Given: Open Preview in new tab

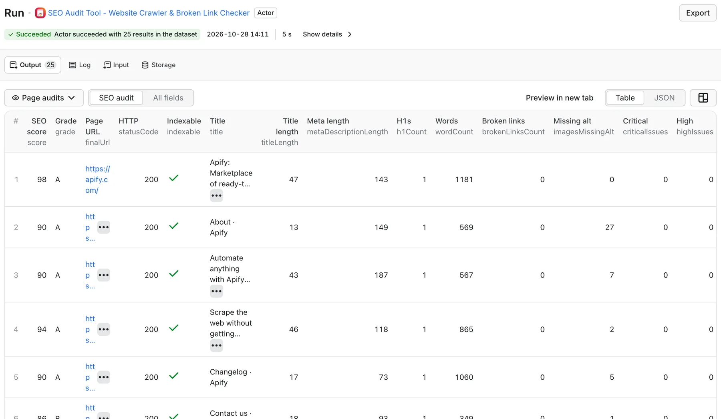Looking at the screenshot, I should pos(559,98).
